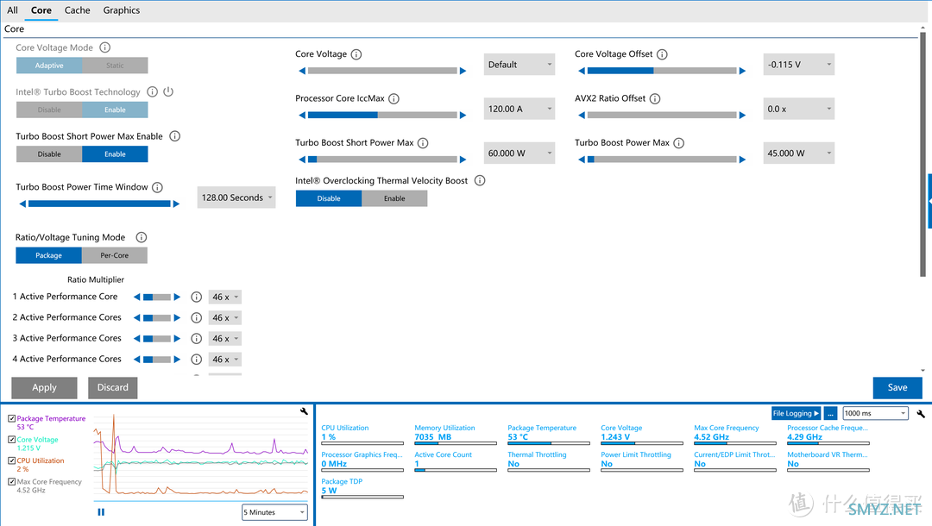The image size is (932, 526).
Task: Toggle Max Core Frequency graph checkbox
Action: click(x=12, y=481)
